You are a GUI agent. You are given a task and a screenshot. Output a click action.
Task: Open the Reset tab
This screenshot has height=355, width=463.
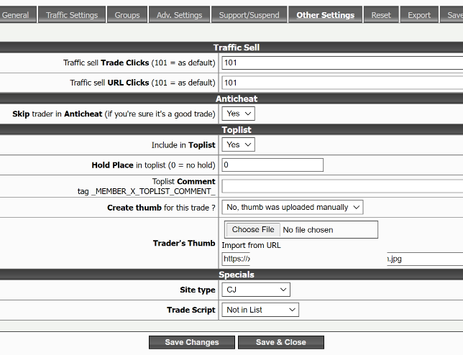[381, 15]
